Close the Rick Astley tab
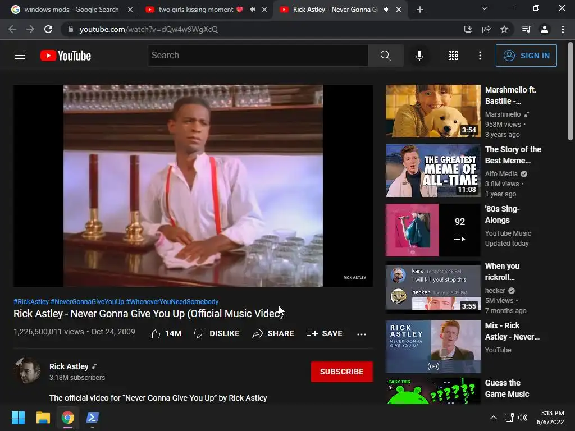This screenshot has width=575, height=431. [x=399, y=10]
